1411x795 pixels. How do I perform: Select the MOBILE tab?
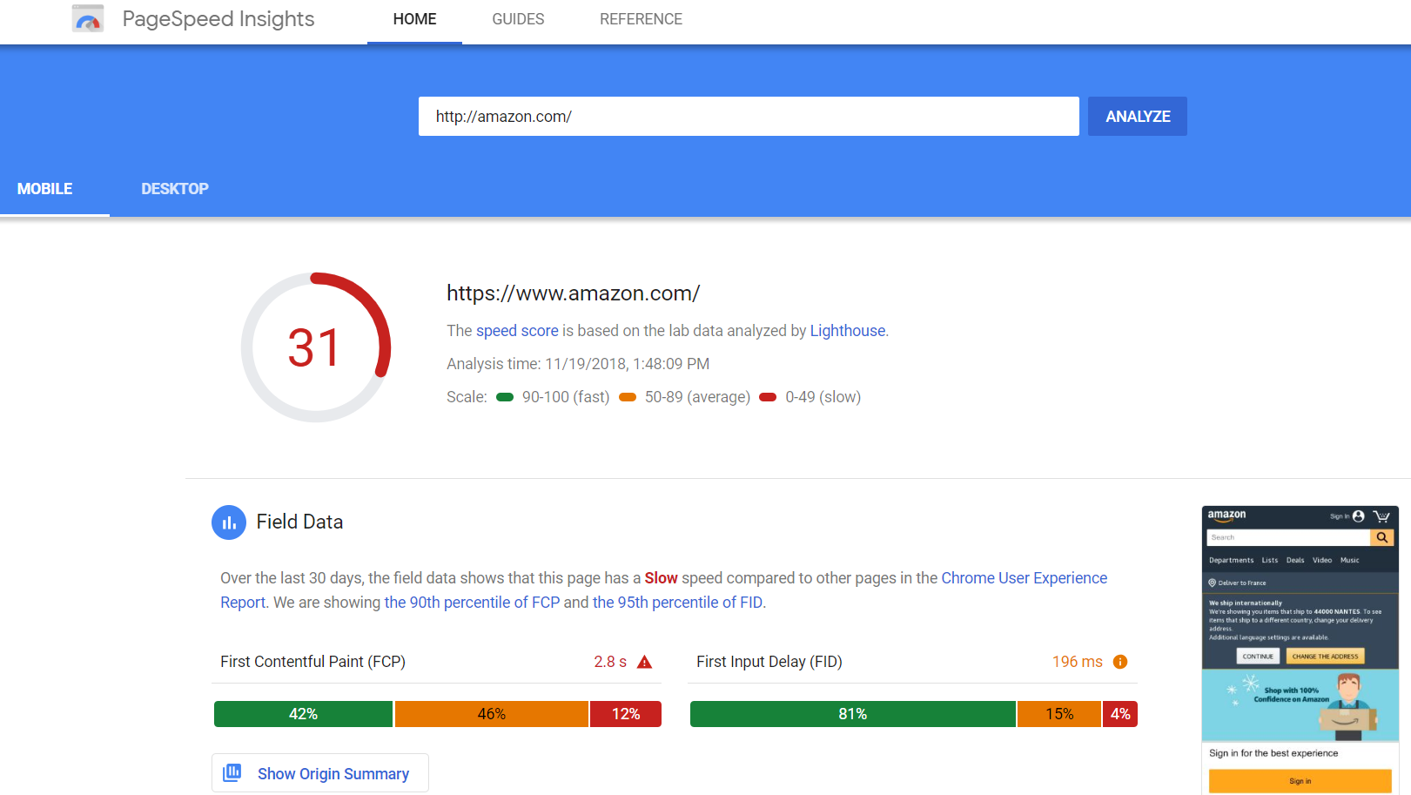(x=44, y=188)
